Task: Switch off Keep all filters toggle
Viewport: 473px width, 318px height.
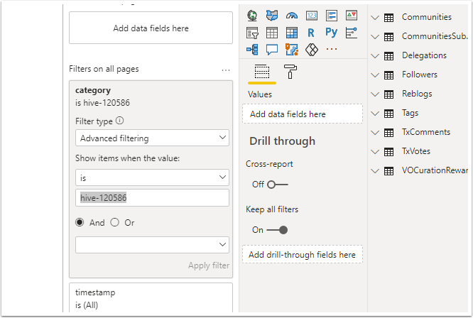Action: [277, 230]
